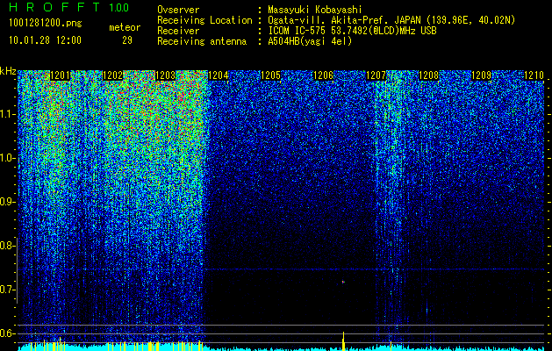Image resolution: width=552 pixels, height=351 pixels.
Task: Click the file name 1001281200.png
Action: pyautogui.click(x=46, y=24)
